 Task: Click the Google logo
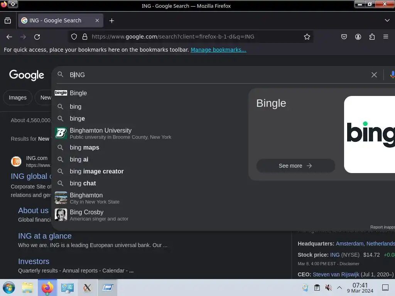point(27,75)
